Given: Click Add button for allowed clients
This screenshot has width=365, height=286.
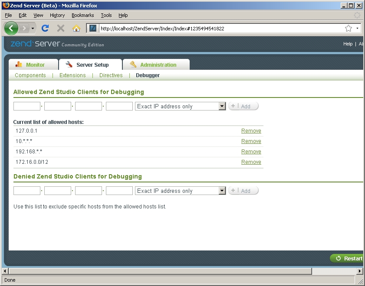Looking at the screenshot, I should [243, 106].
